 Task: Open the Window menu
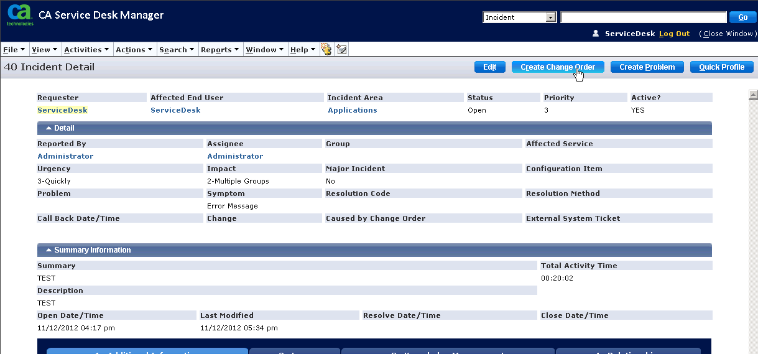pos(265,50)
